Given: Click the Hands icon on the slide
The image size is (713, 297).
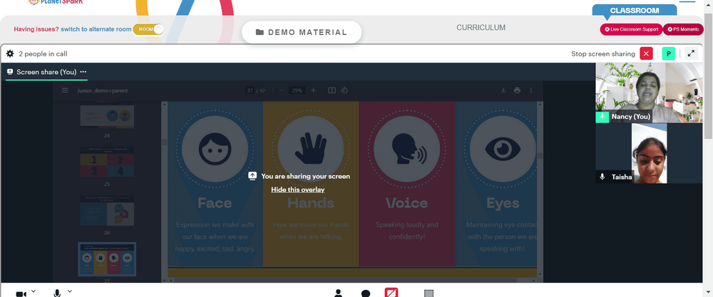Looking at the screenshot, I should tap(311, 148).
